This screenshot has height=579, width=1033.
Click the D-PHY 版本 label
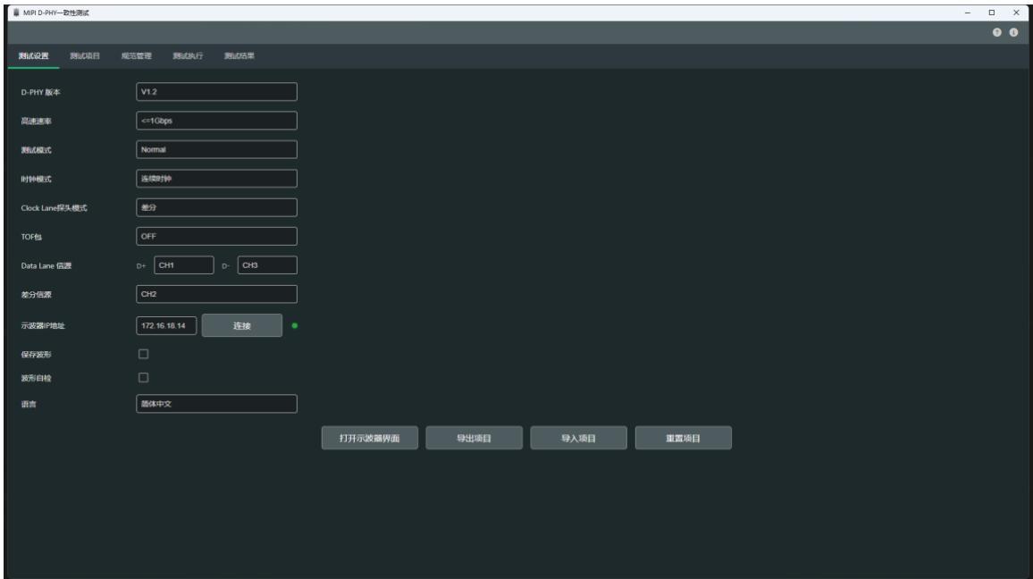pyautogui.click(x=41, y=92)
